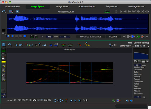Click the tempo field showing 120 bpm

(x=49, y=37)
